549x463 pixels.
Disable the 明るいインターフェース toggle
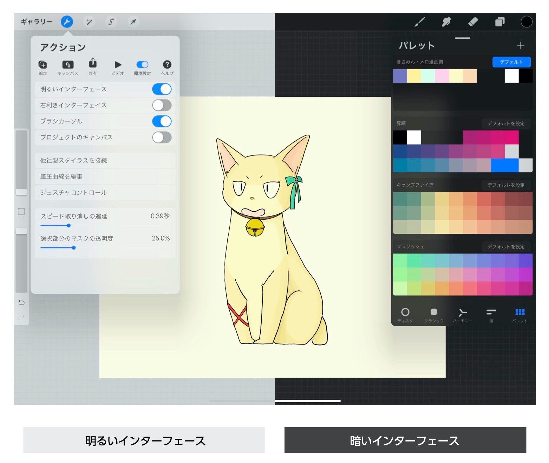[162, 89]
